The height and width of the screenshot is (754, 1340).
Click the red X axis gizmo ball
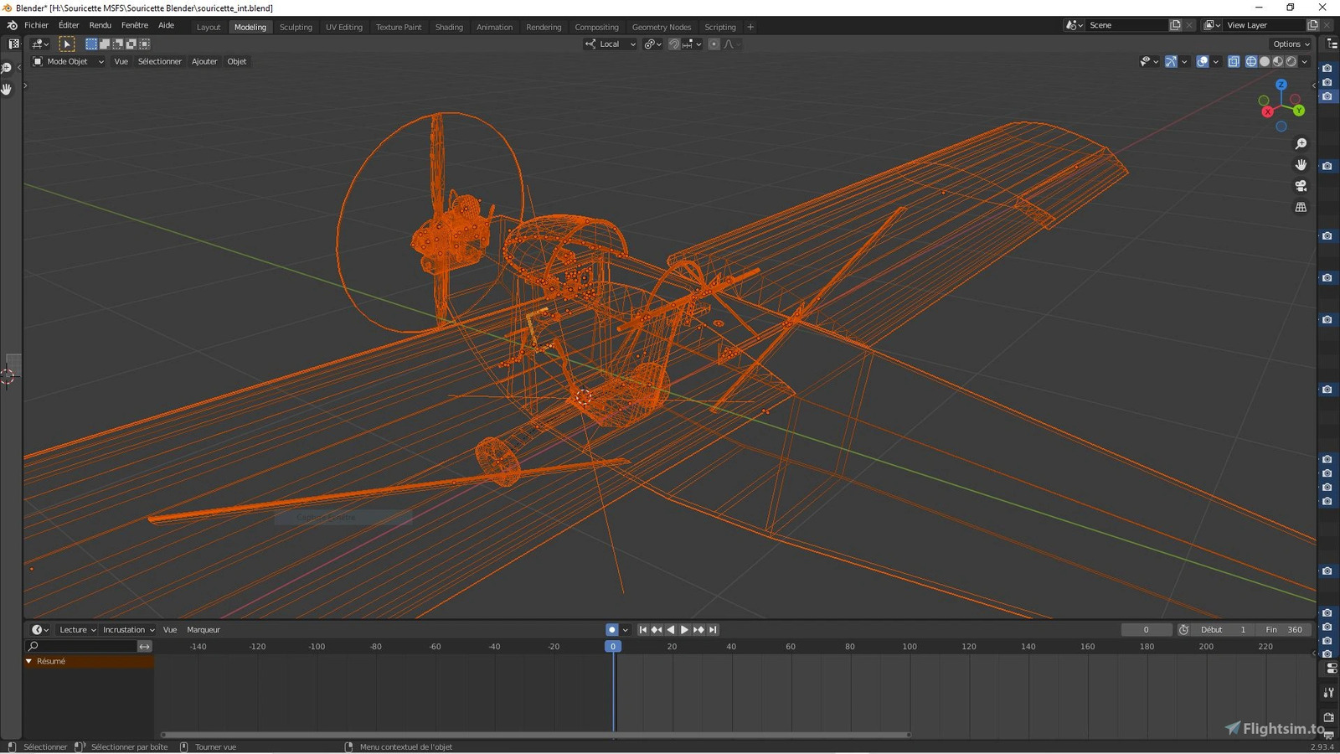pos(1268,111)
